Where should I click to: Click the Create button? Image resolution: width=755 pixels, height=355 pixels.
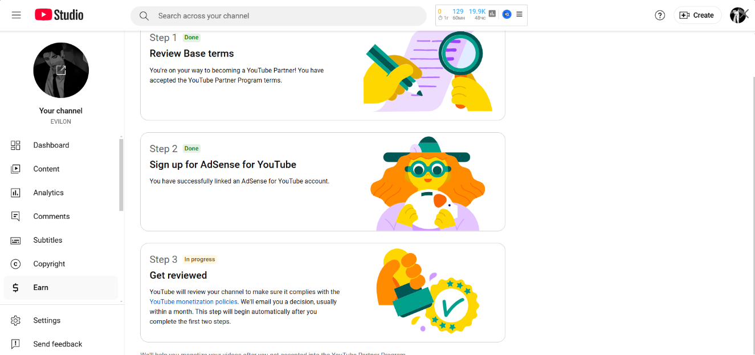697,15
